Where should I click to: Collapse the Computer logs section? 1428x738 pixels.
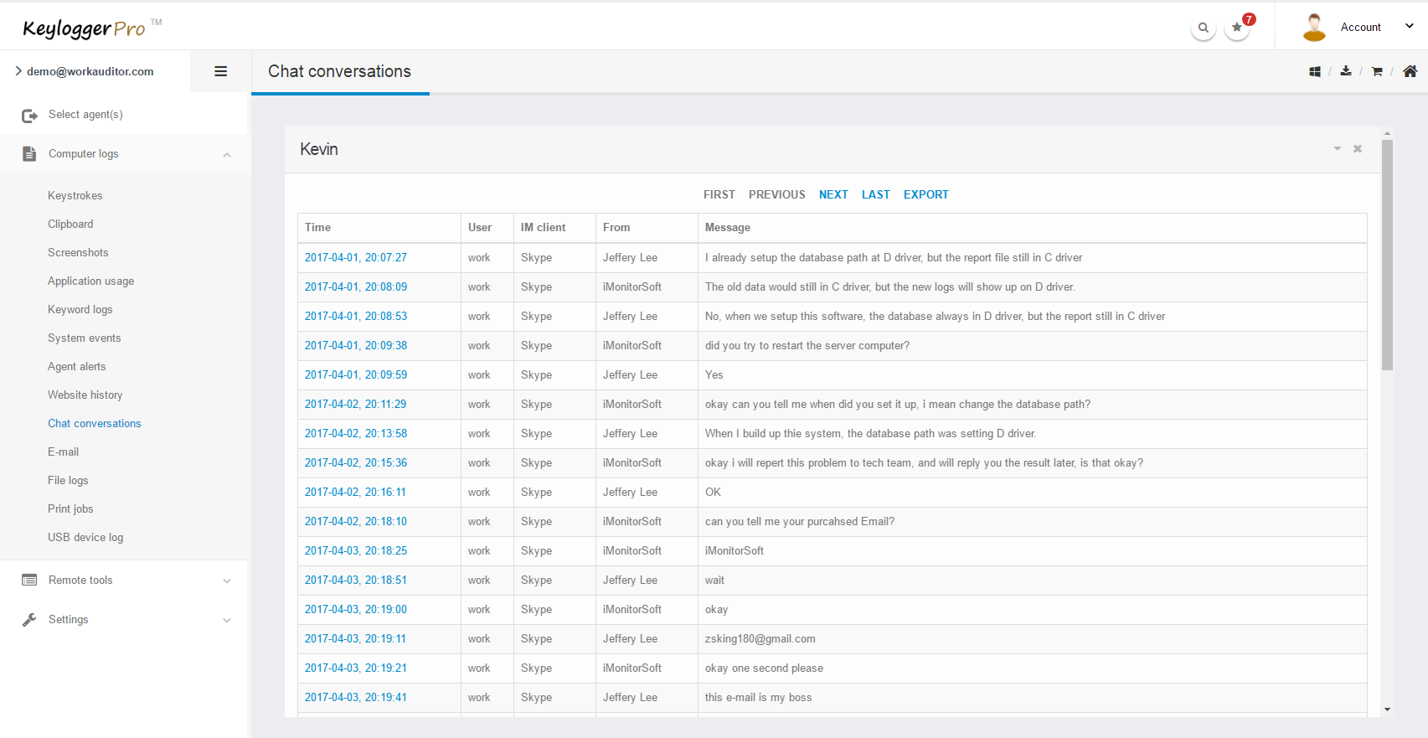[227, 154]
